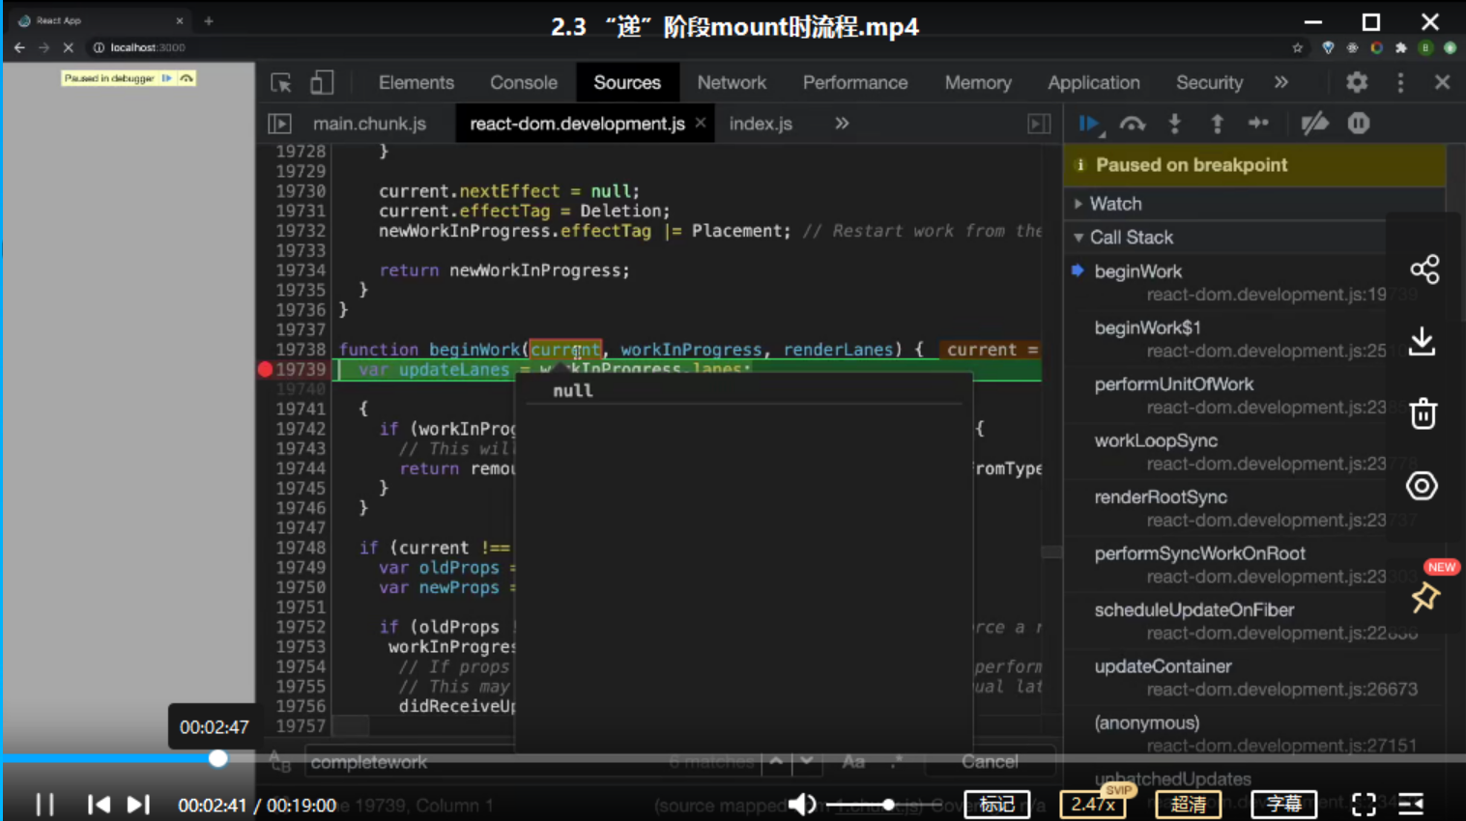Cancel the search bar
Viewport: 1466px width, 821px height.
pos(990,762)
